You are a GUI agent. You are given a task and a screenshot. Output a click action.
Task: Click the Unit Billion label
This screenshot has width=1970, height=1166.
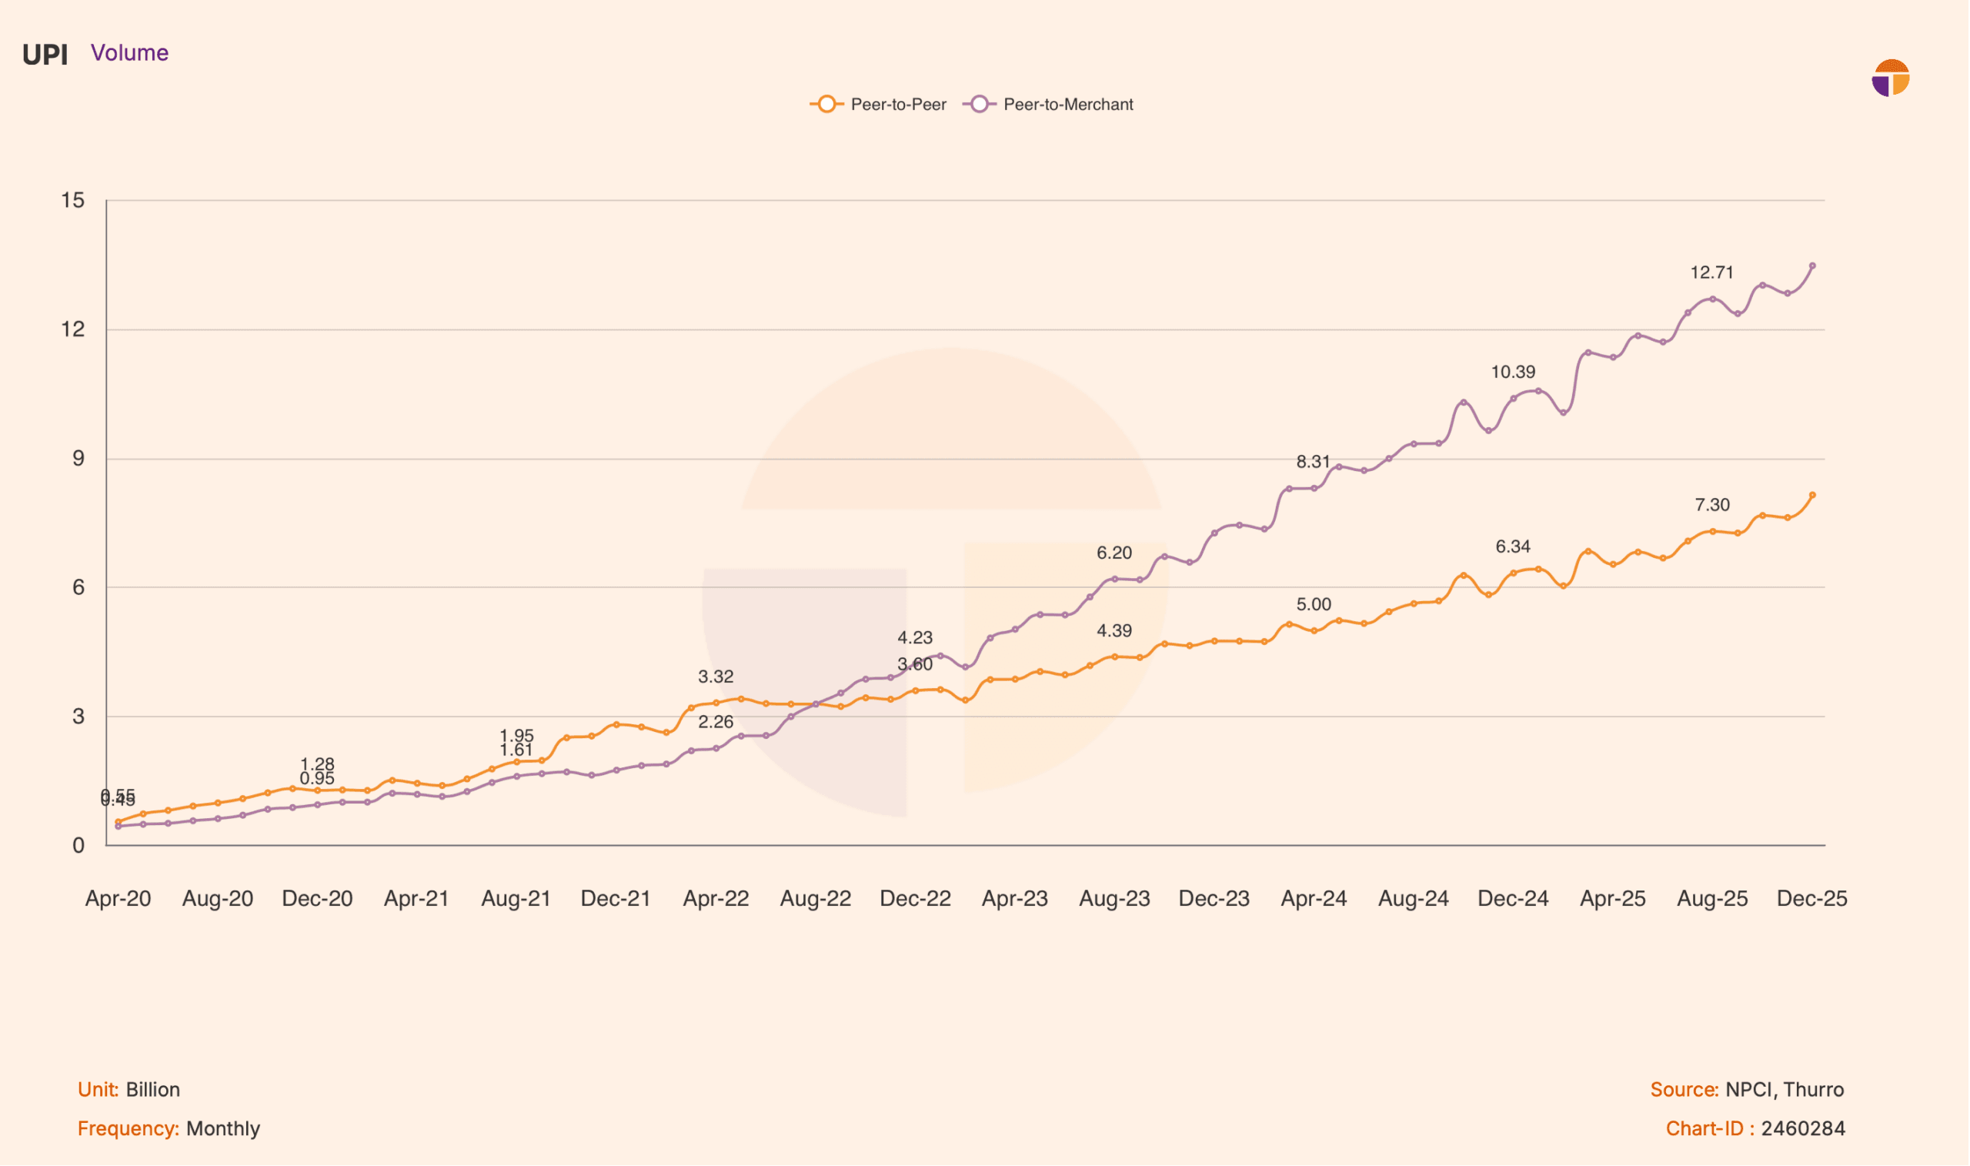pos(129,1090)
